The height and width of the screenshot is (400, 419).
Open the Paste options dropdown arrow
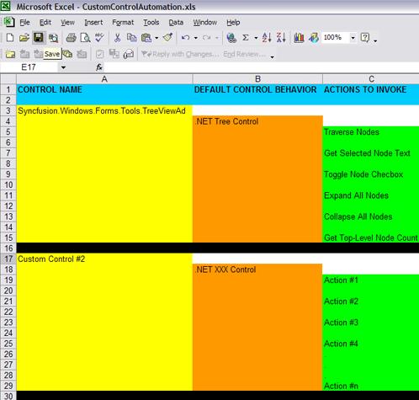coord(156,38)
